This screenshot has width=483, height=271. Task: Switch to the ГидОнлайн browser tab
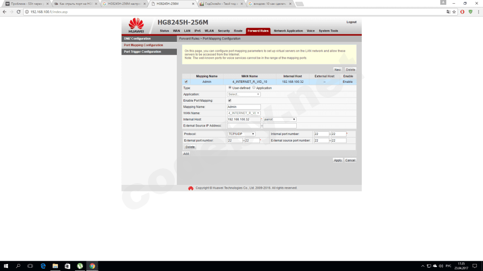[x=221, y=4]
